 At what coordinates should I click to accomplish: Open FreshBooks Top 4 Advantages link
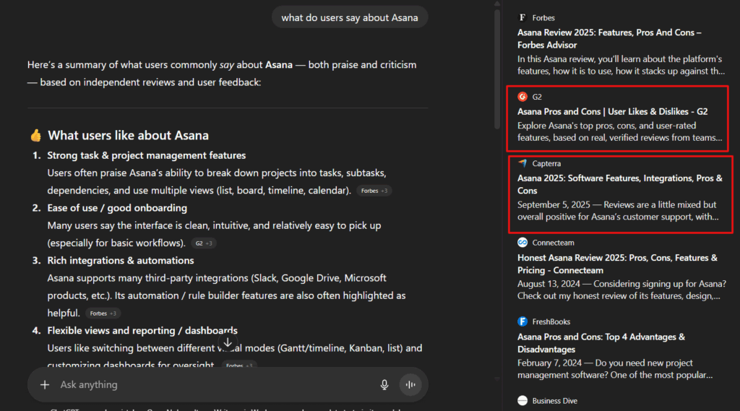[601, 343]
